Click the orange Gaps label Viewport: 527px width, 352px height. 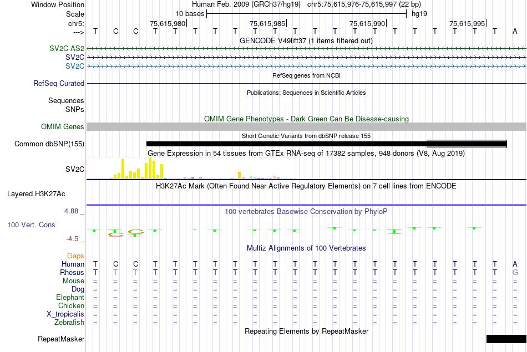pos(75,256)
